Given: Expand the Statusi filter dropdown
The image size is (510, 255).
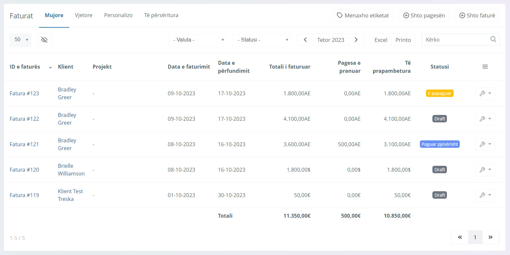Looking at the screenshot, I should (262, 40).
